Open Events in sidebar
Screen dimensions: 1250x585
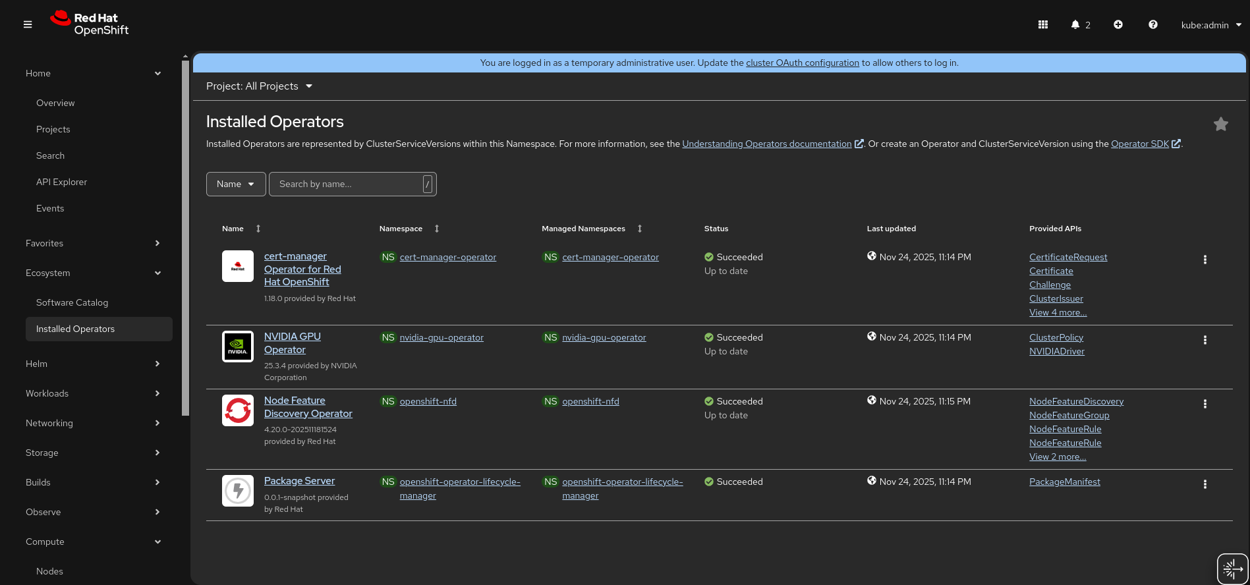[x=50, y=208]
